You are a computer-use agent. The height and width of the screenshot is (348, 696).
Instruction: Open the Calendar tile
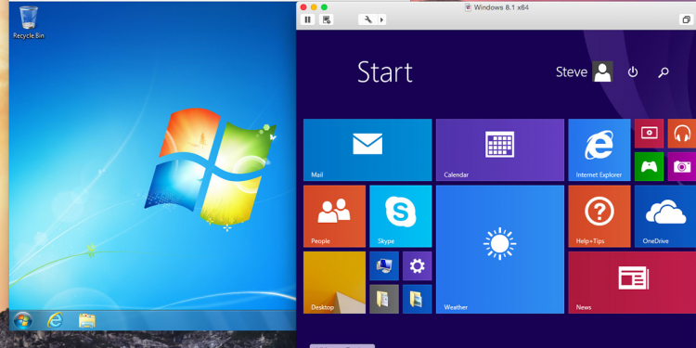[500, 150]
